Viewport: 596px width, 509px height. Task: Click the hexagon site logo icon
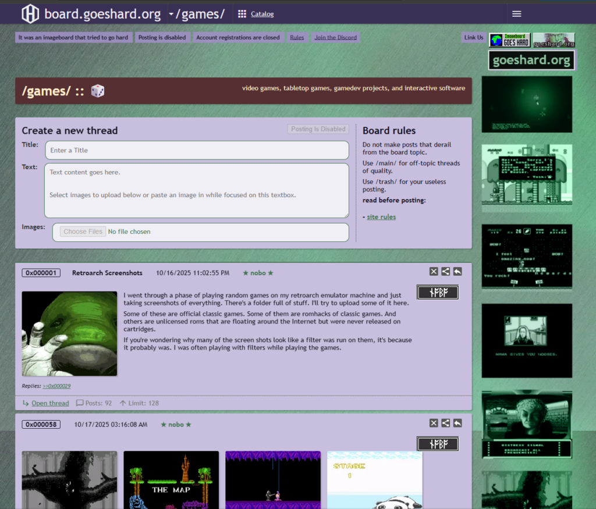(x=30, y=13)
